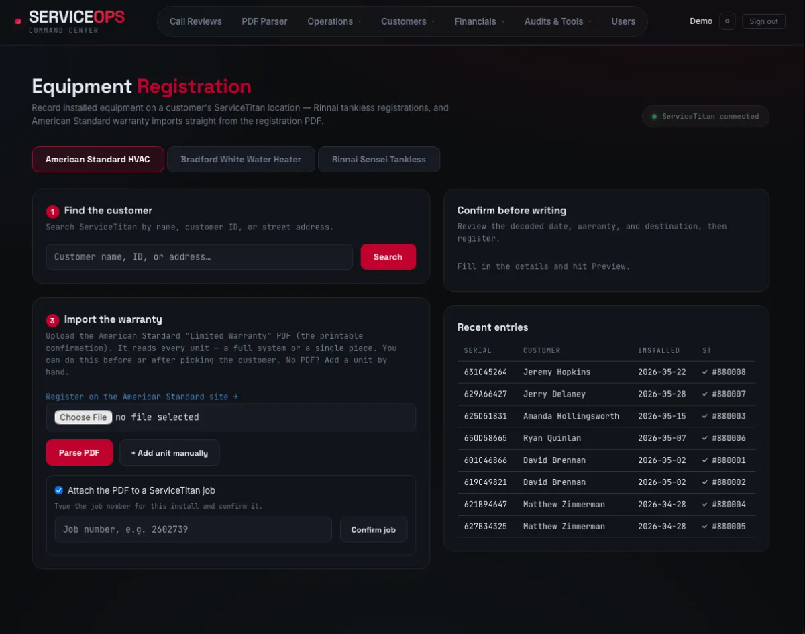Click the ST column header

pos(706,350)
